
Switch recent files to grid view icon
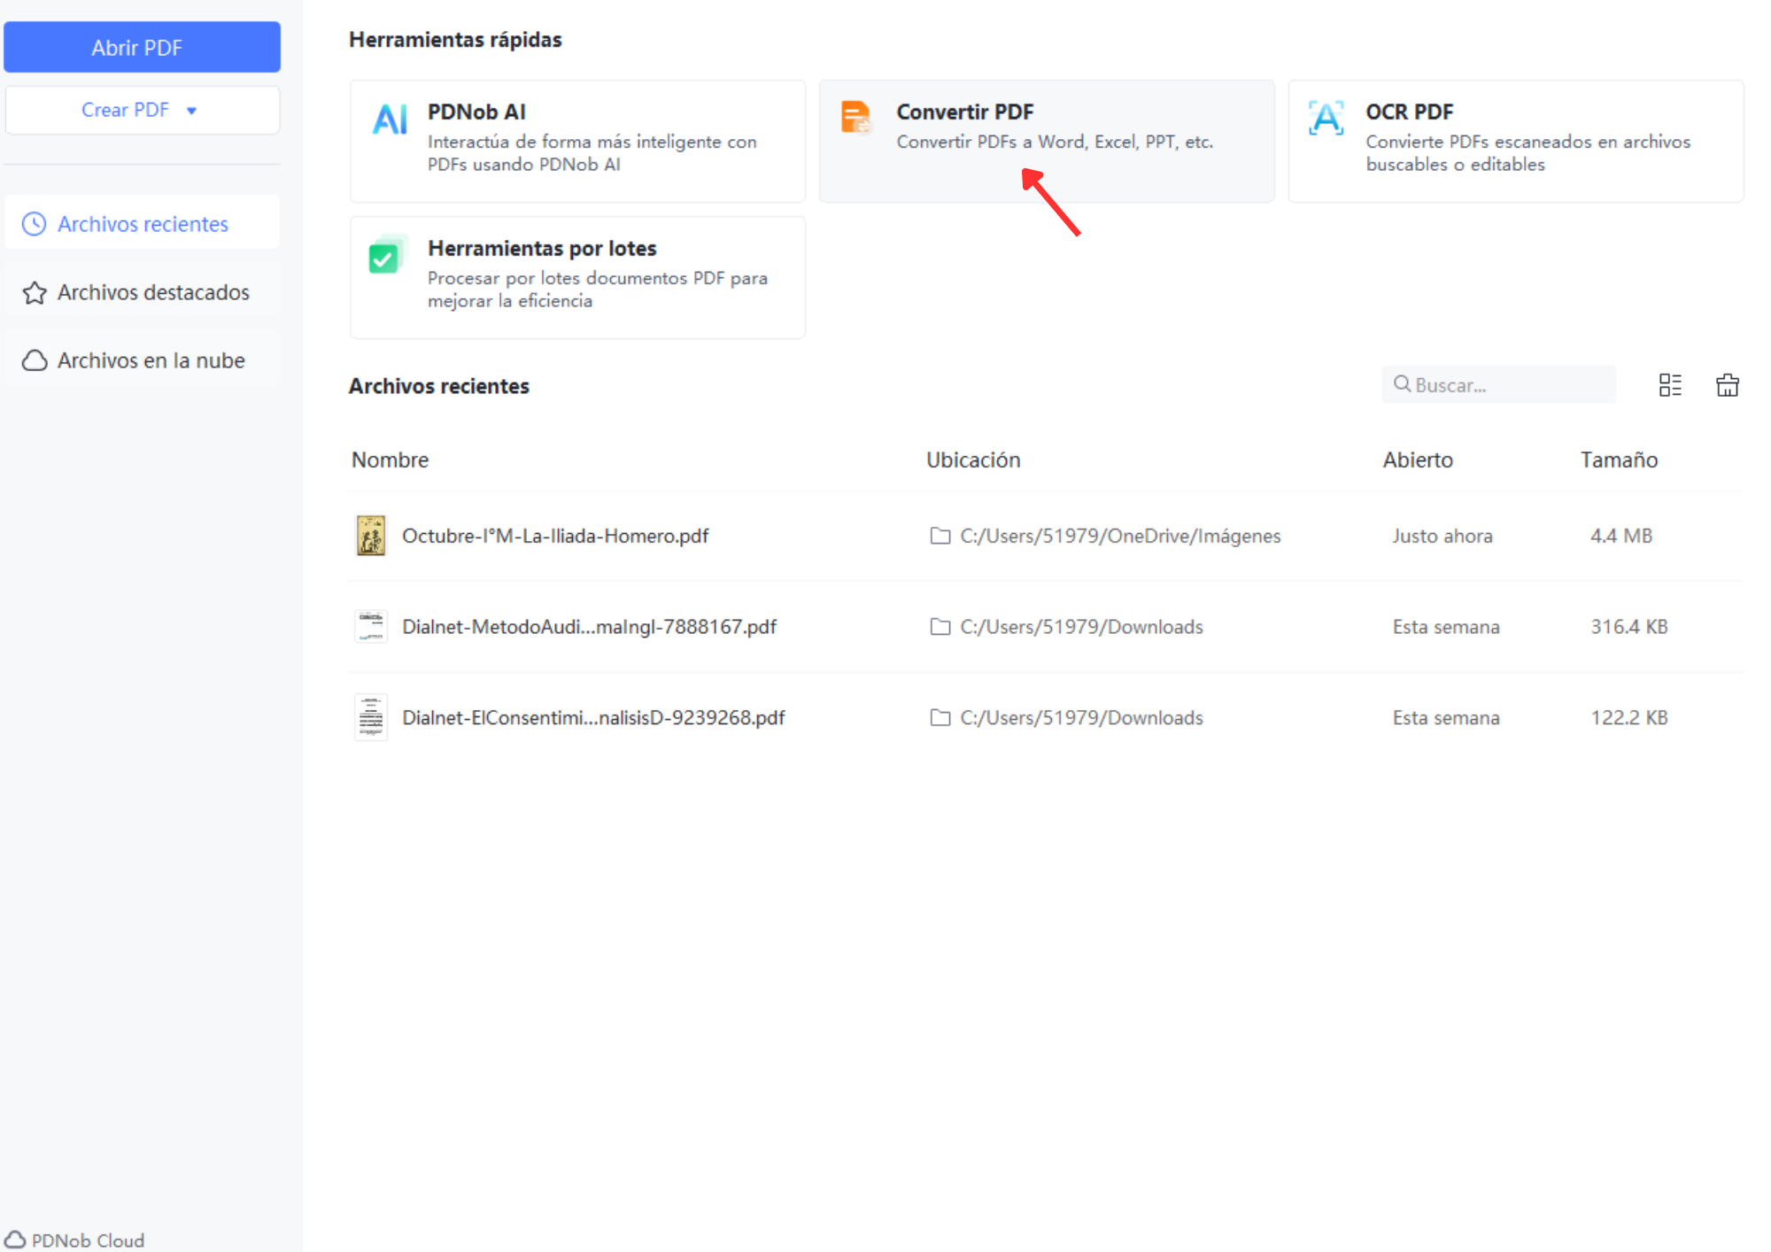tap(1670, 385)
